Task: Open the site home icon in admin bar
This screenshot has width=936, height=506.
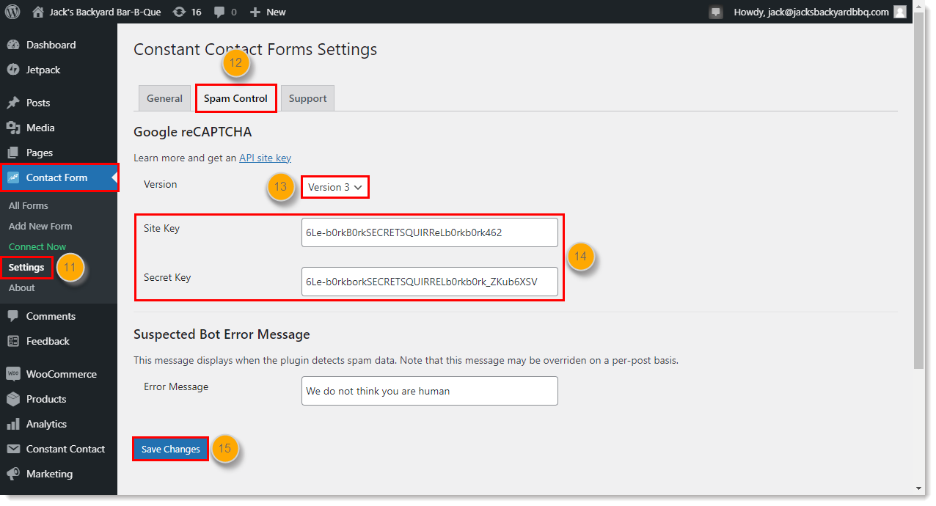Action: point(38,12)
